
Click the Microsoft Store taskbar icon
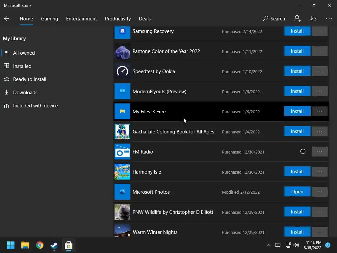(68, 245)
